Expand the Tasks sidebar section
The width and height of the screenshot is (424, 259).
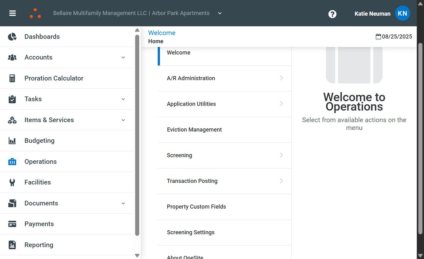(x=123, y=99)
